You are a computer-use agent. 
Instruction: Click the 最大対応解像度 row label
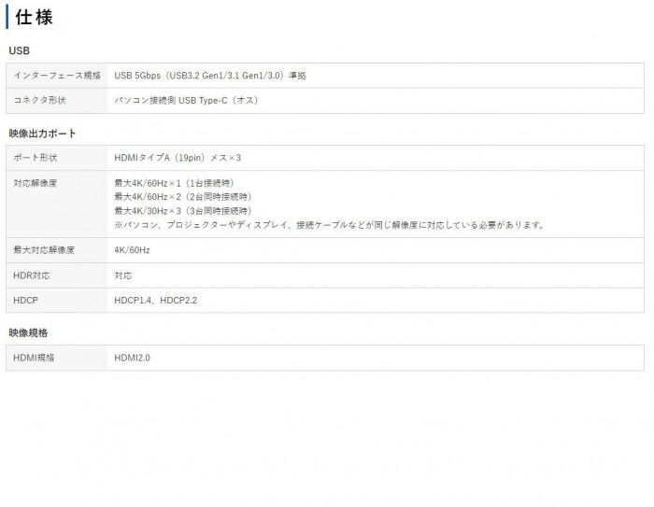point(44,250)
